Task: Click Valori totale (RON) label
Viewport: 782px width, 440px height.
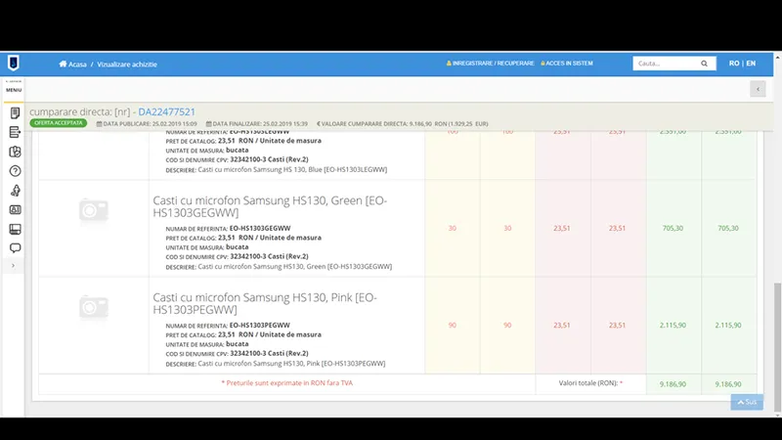Action: click(x=590, y=383)
